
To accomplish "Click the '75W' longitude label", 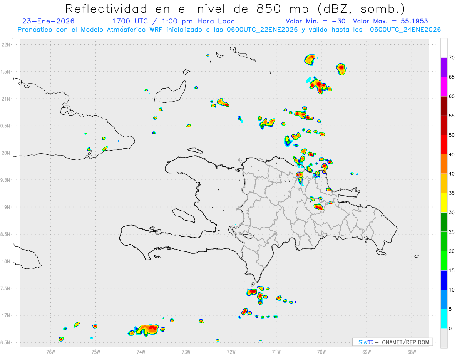I will click(x=96, y=352).
